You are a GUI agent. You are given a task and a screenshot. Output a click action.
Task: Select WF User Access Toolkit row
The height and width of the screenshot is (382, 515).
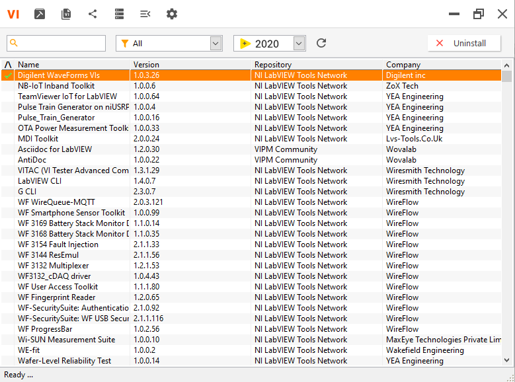tap(251, 286)
